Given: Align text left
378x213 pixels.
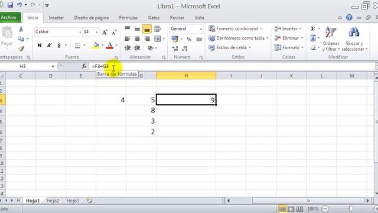Looking at the screenshot, I should pyautogui.click(x=128, y=38).
